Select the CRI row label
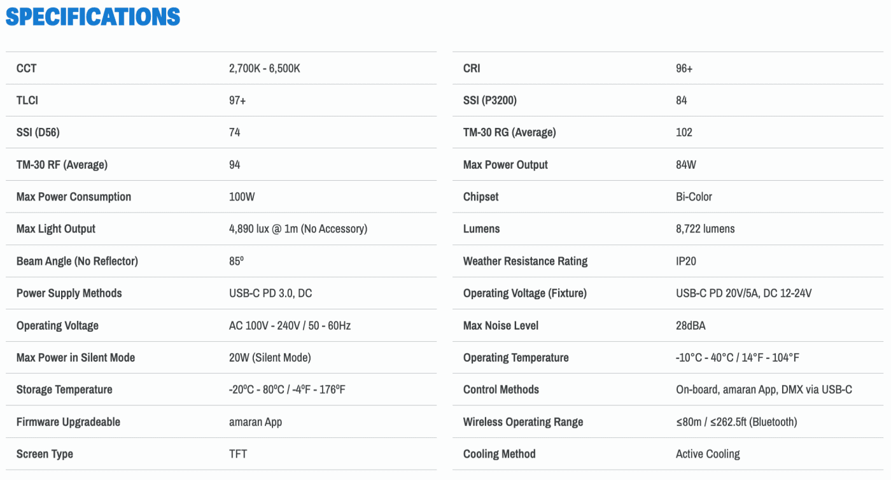The image size is (891, 480). coord(472,68)
